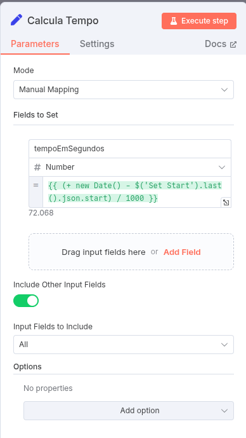Toggle Include Other Input Fields off
The height and width of the screenshot is (438, 246).
pos(26,301)
